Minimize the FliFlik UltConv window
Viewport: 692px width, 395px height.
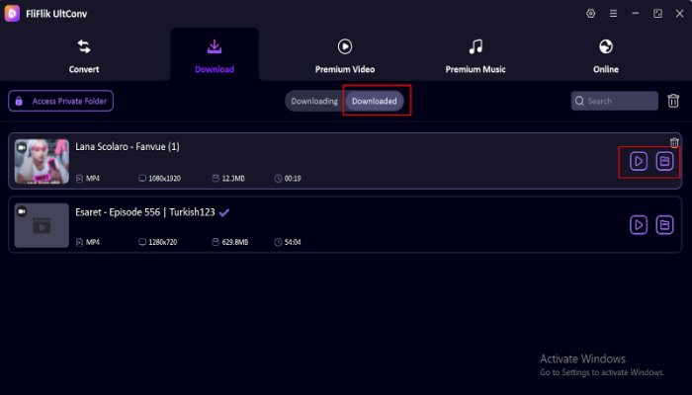(x=635, y=14)
